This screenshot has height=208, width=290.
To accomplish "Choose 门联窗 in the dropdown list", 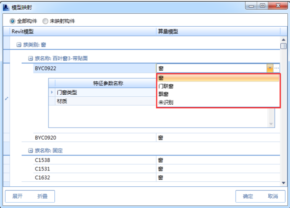I will point(218,86).
